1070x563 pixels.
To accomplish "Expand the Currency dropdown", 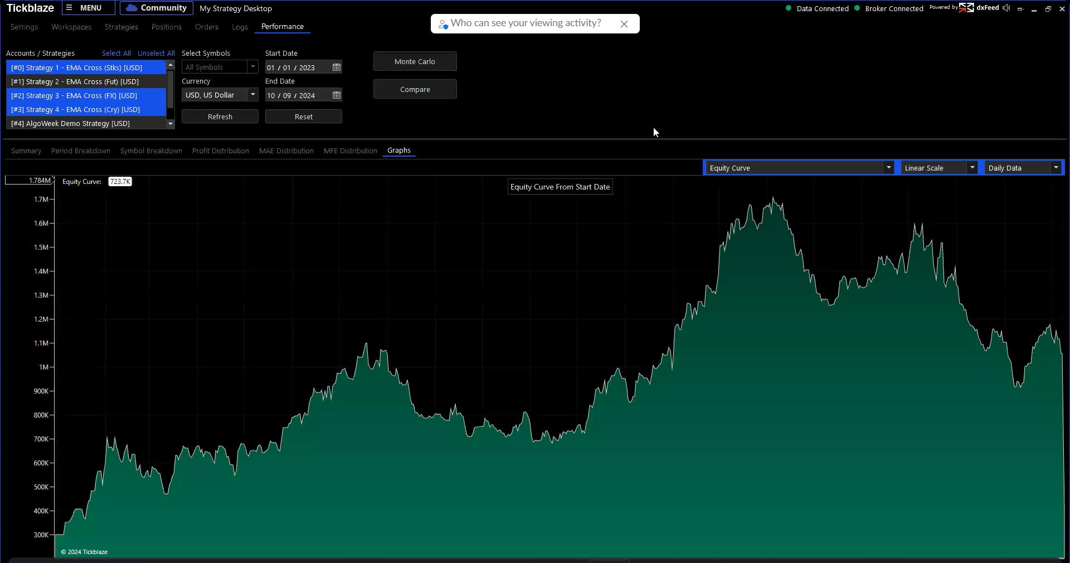I will click(x=252, y=95).
